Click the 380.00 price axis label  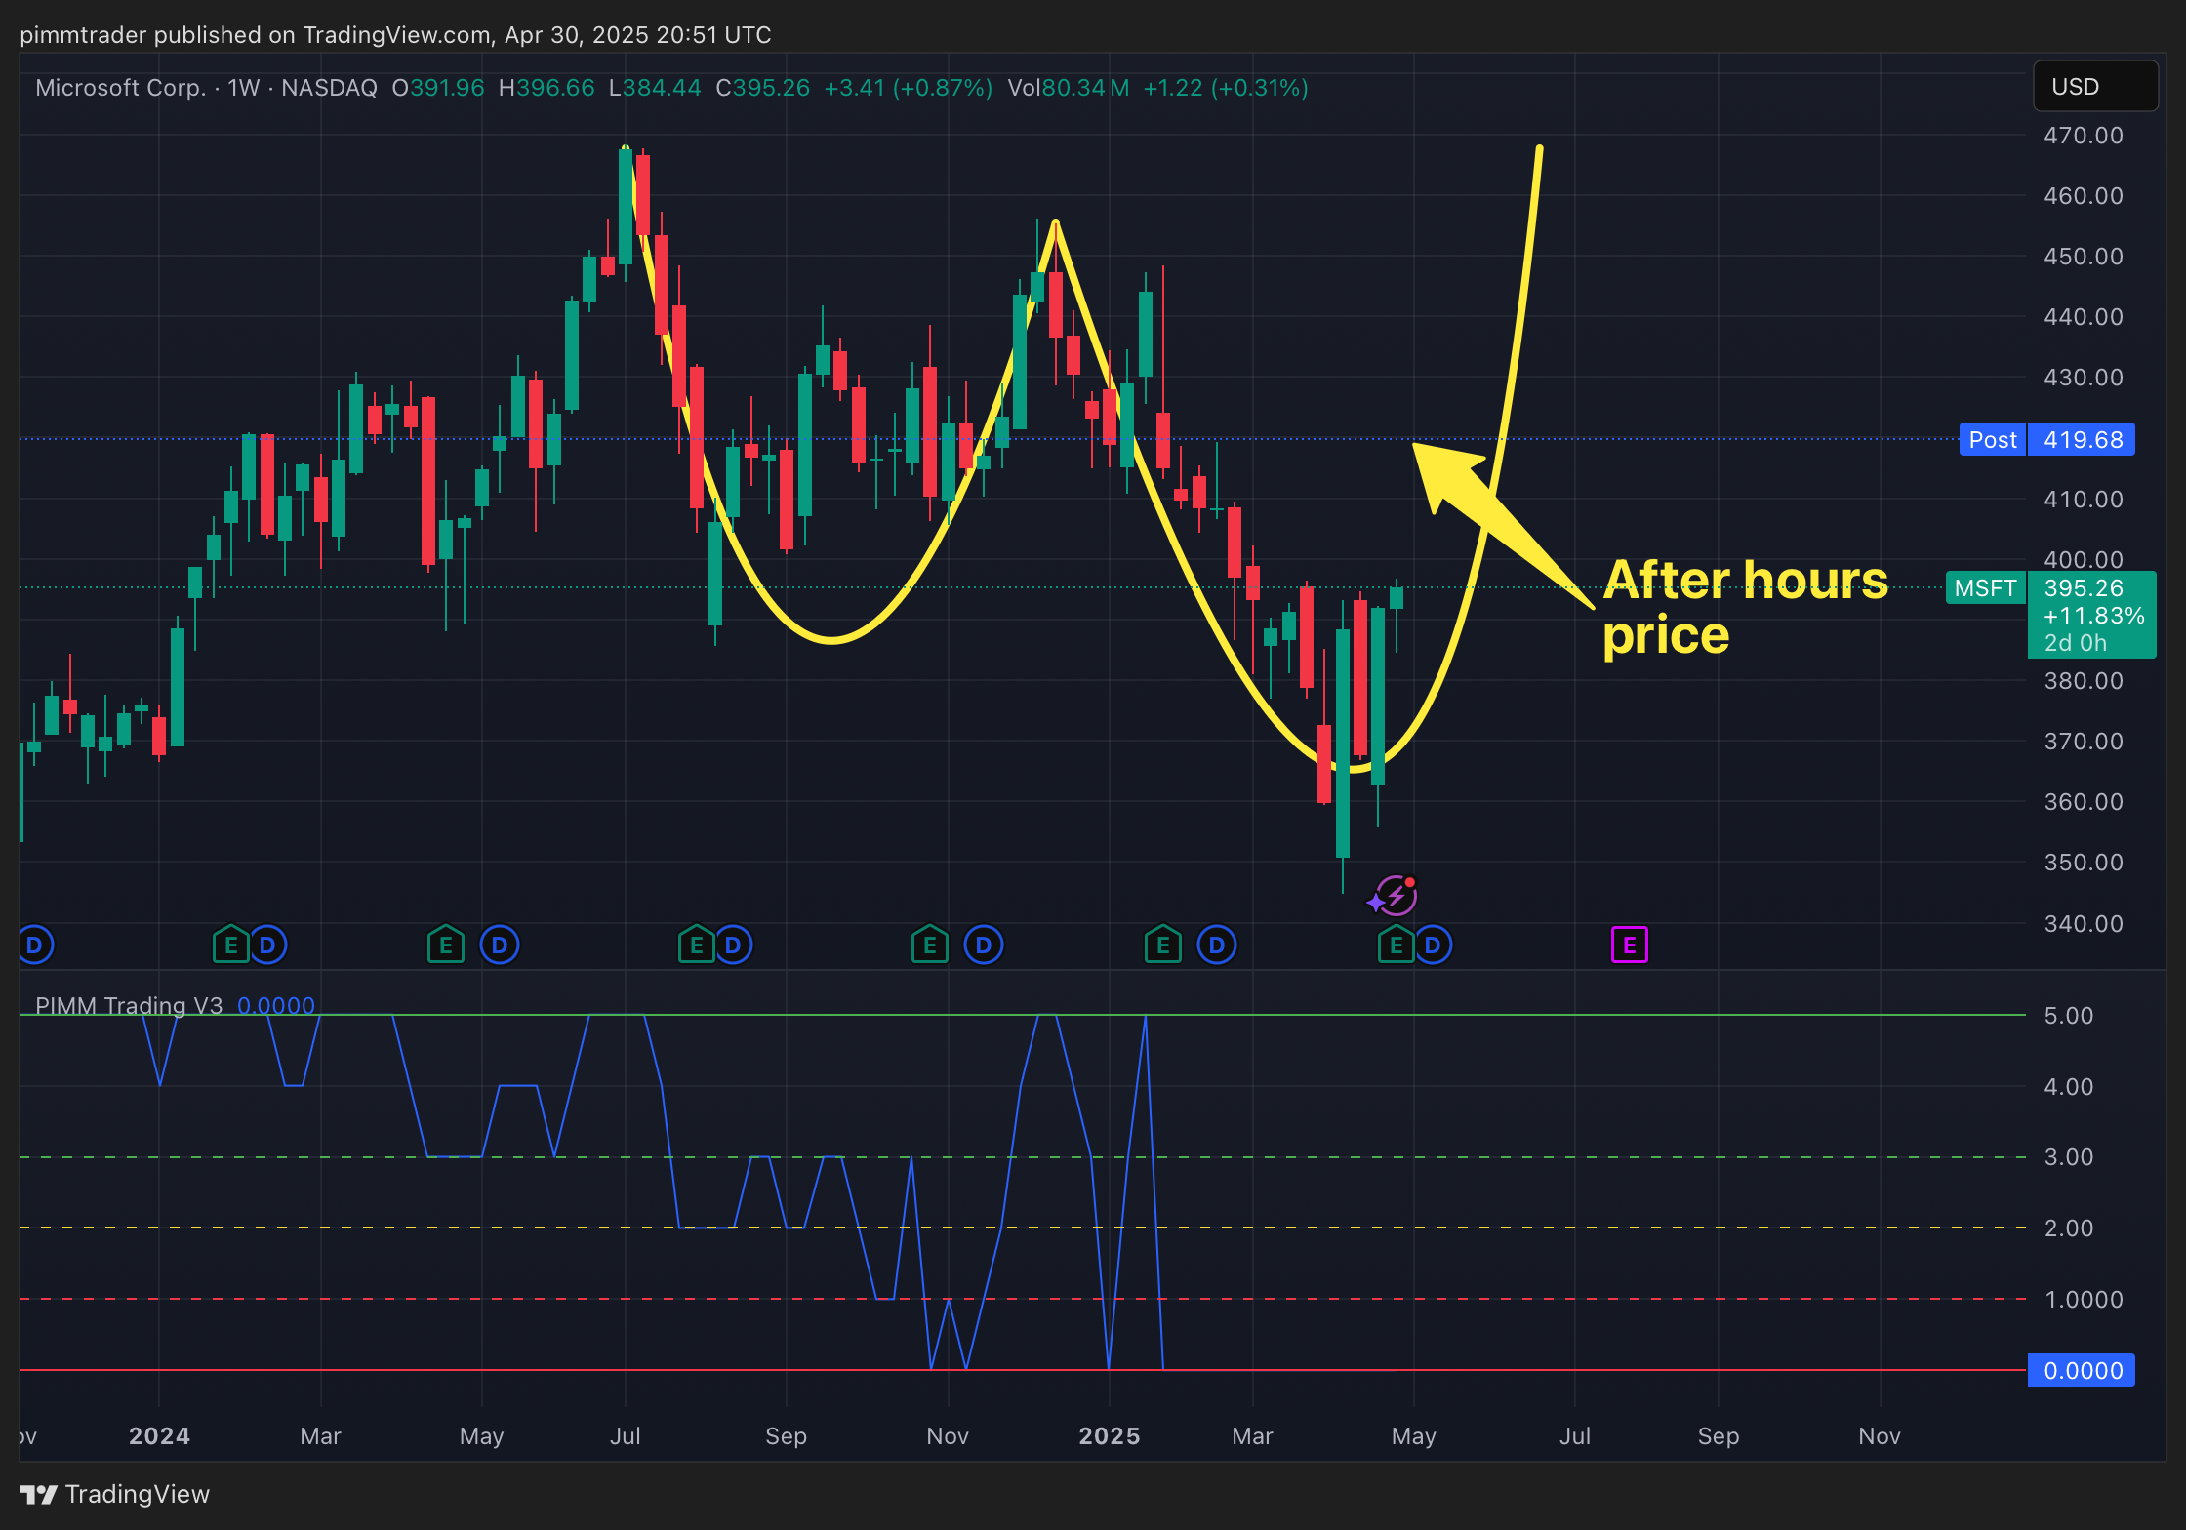(x=2084, y=680)
